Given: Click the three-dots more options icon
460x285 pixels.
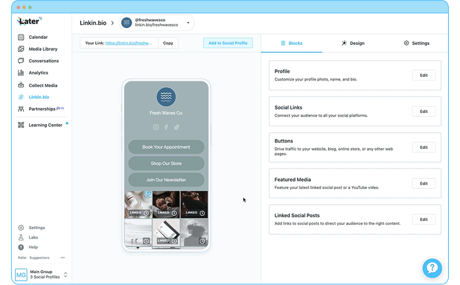Looking at the screenshot, I should click(63, 258).
